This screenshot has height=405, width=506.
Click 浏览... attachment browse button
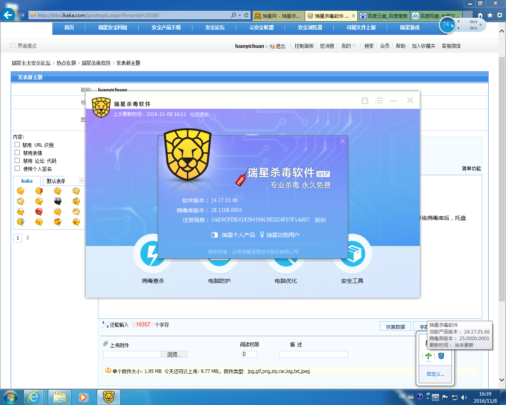coord(174,354)
